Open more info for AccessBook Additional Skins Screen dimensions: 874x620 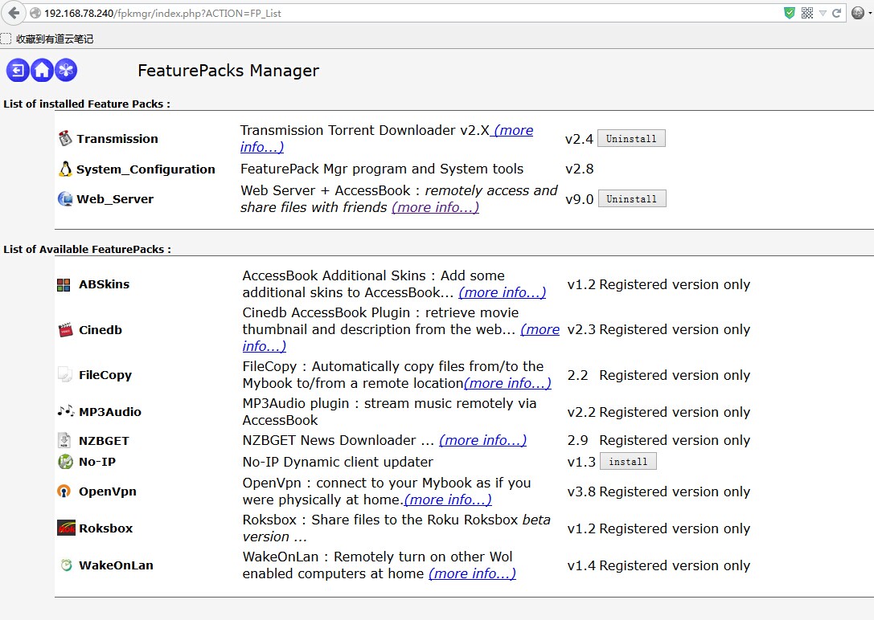(x=503, y=293)
